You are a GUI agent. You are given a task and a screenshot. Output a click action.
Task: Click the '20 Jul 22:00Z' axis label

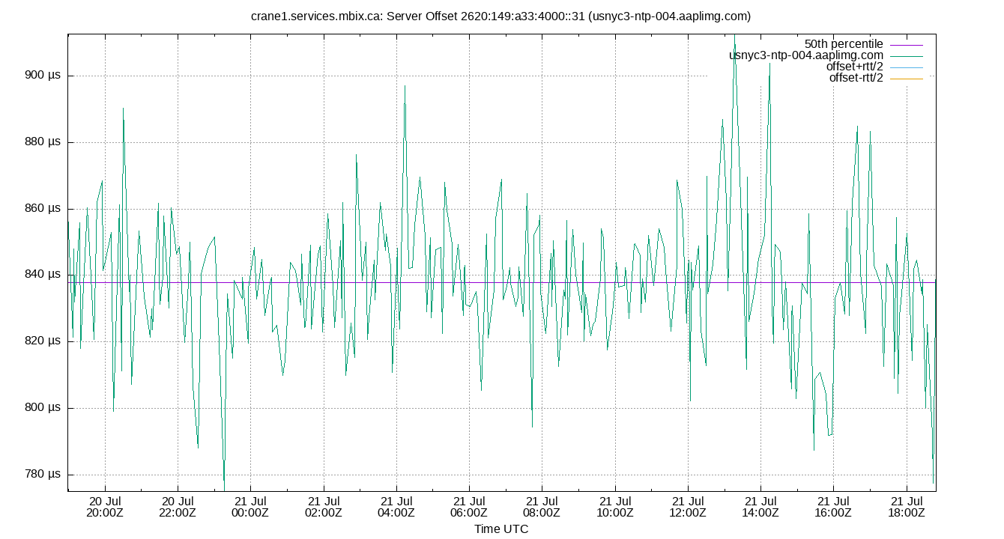[178, 507]
